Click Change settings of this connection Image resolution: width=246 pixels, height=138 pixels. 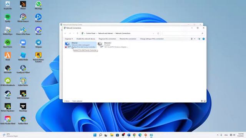(152, 39)
